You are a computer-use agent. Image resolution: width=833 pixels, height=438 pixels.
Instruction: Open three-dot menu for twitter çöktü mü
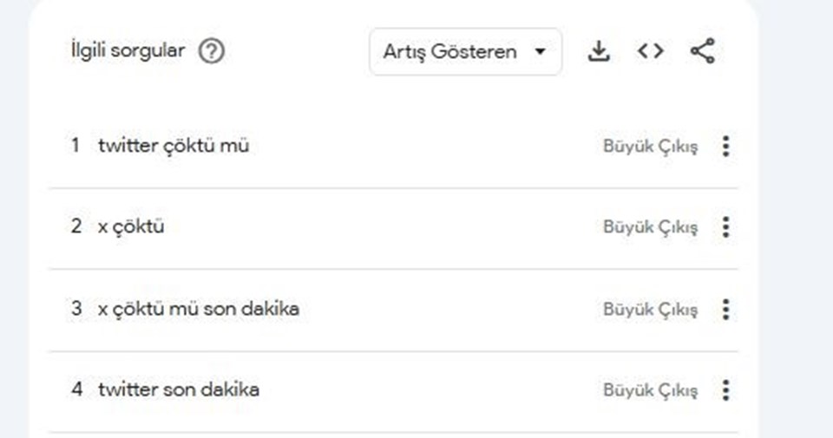tap(725, 146)
